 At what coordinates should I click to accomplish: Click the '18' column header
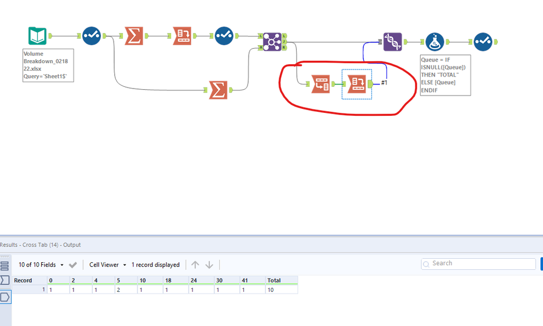tap(176, 280)
